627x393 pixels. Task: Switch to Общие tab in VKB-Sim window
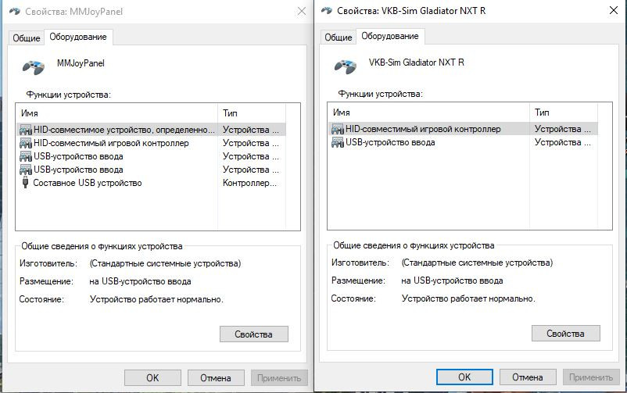[x=339, y=38]
